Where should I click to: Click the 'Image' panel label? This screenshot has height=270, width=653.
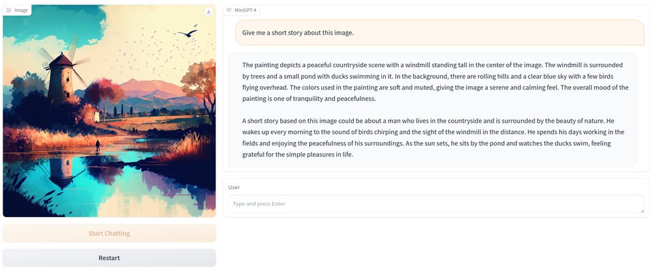[x=21, y=10]
